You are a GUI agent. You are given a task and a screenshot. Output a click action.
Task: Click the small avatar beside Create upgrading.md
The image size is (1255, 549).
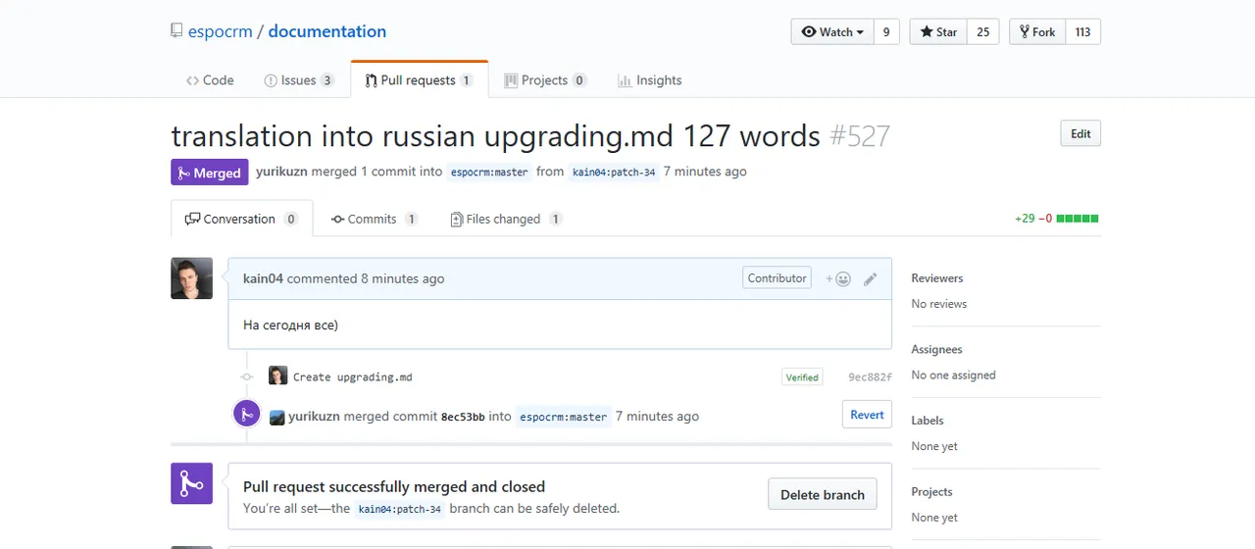point(278,375)
